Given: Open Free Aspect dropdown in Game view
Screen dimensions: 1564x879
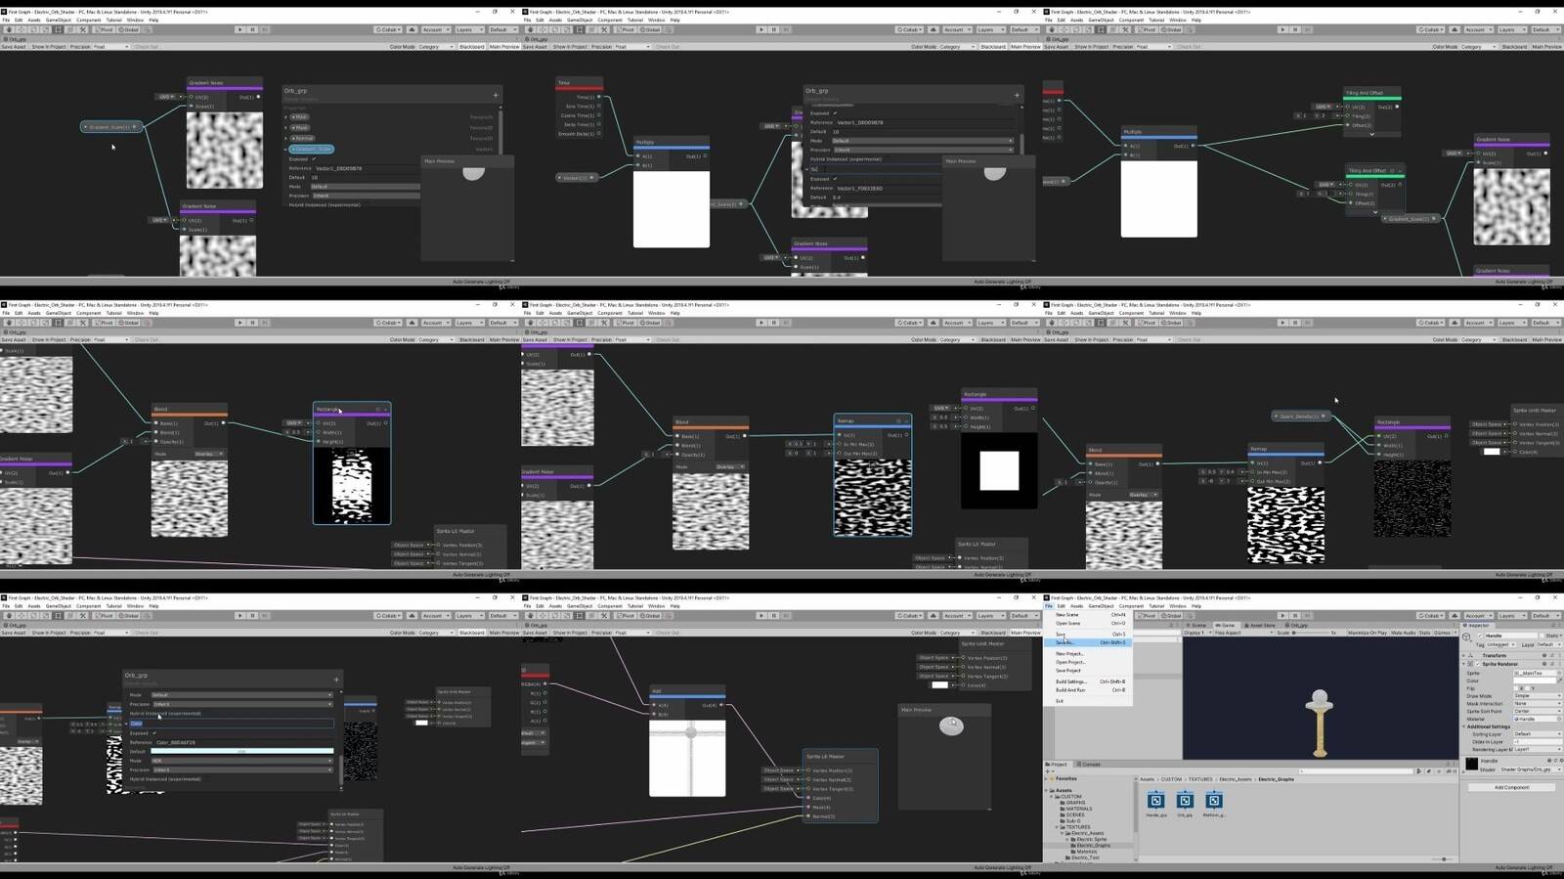Looking at the screenshot, I should (1242, 633).
